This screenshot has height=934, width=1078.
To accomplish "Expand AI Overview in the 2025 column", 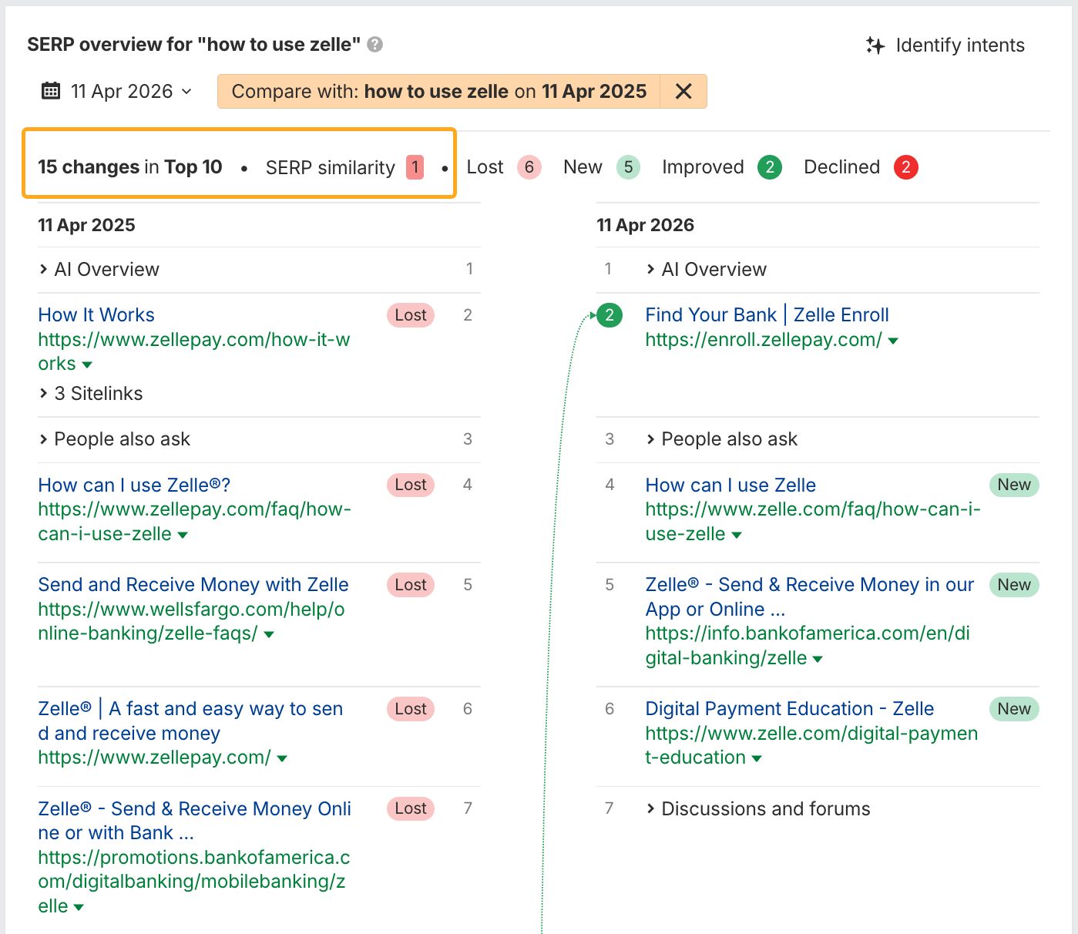I will 99,269.
